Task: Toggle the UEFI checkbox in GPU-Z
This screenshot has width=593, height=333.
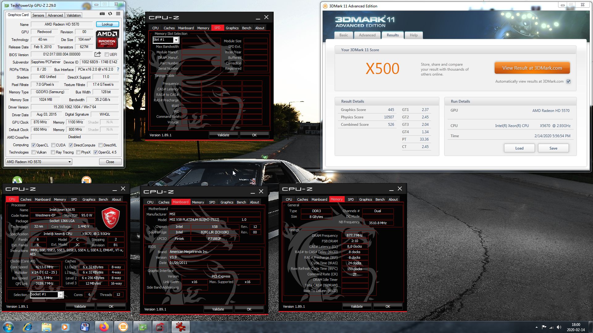Action: tap(107, 55)
